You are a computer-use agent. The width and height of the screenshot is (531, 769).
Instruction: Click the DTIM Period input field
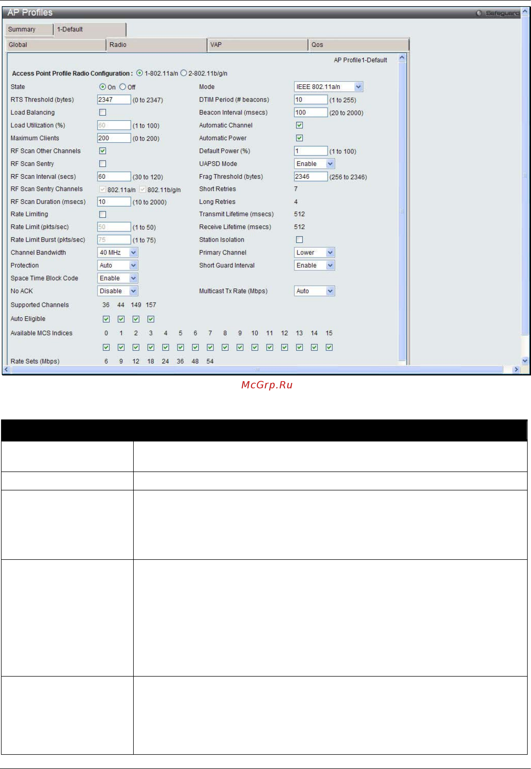click(311, 100)
